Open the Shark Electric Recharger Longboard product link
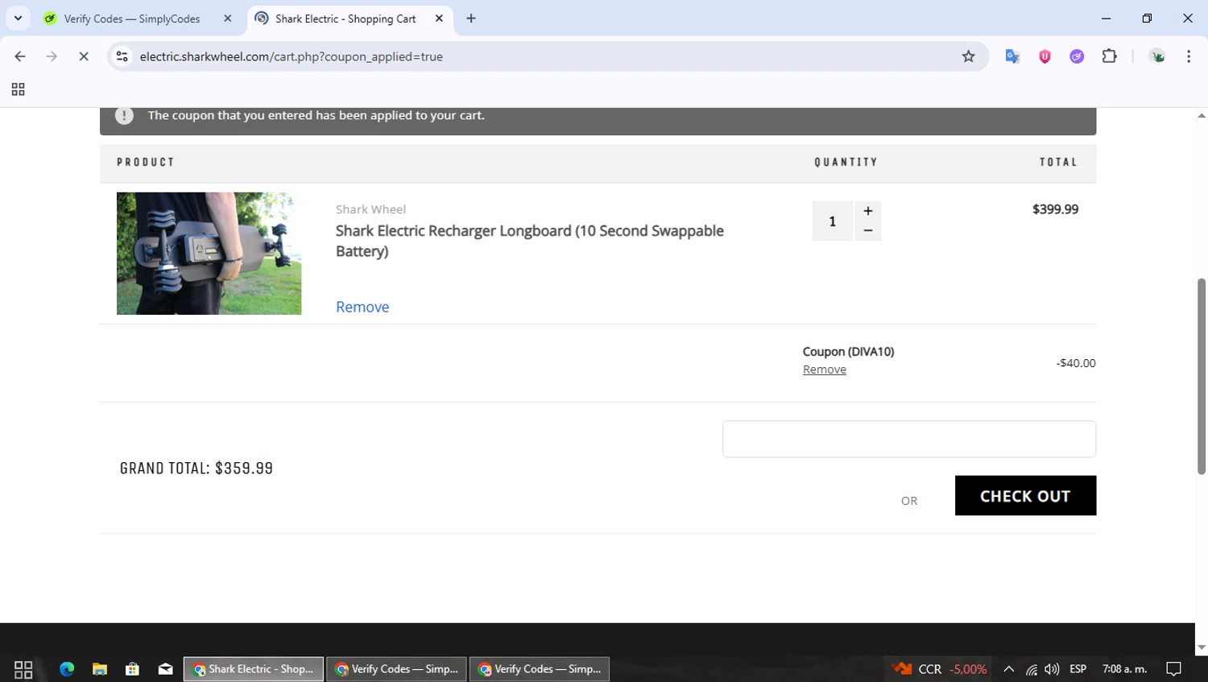The width and height of the screenshot is (1208, 682). click(x=529, y=241)
